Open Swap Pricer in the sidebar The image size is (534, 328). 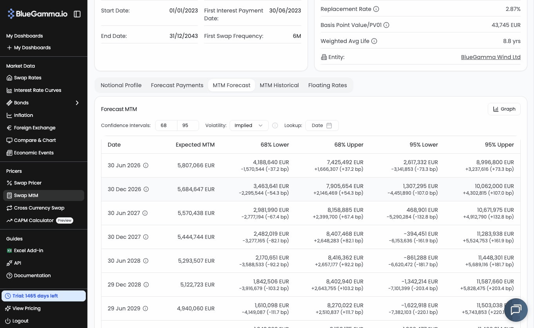coord(27,183)
